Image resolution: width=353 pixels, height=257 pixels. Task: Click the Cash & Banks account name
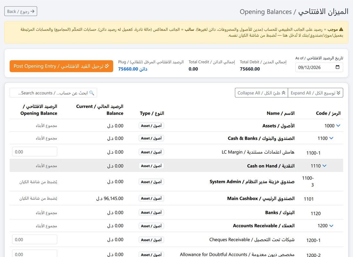pyautogui.click(x=261, y=138)
